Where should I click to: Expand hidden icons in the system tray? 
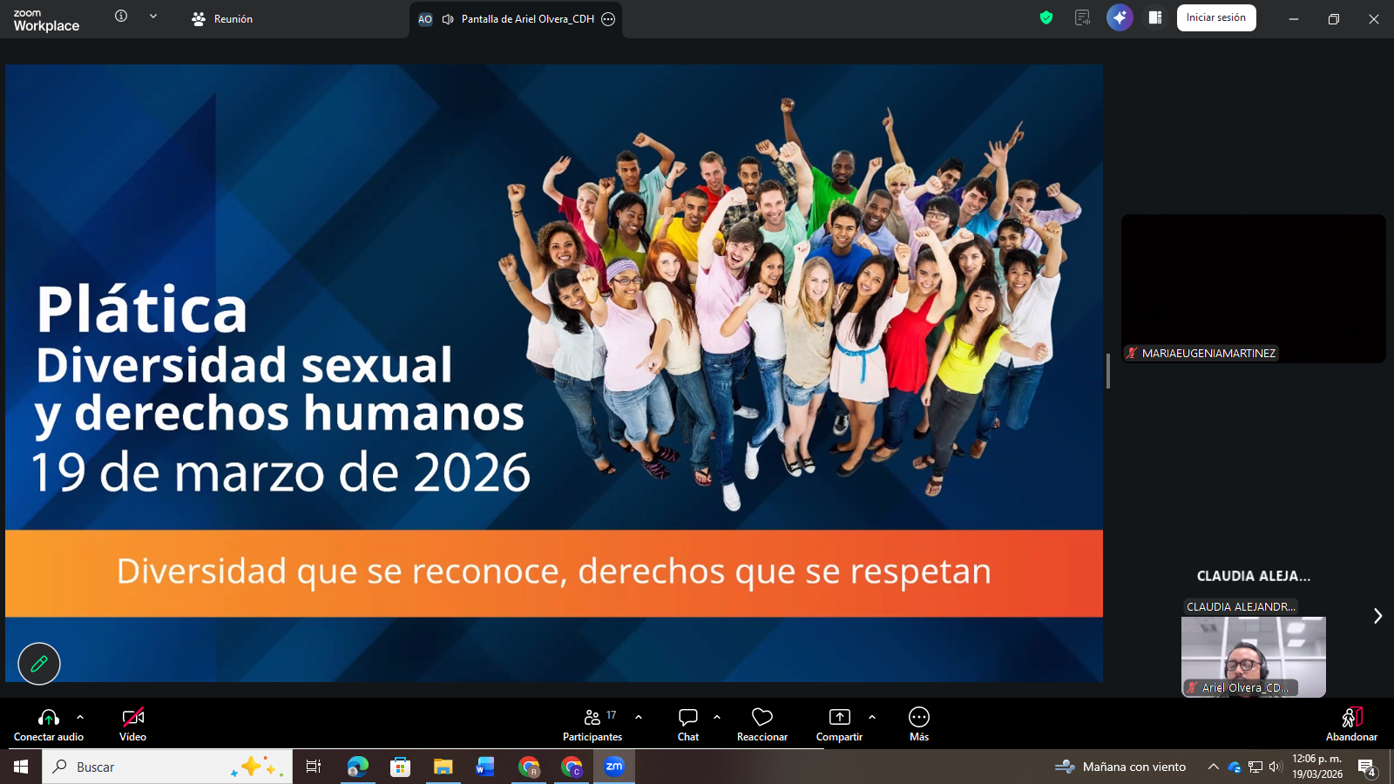(x=1214, y=767)
